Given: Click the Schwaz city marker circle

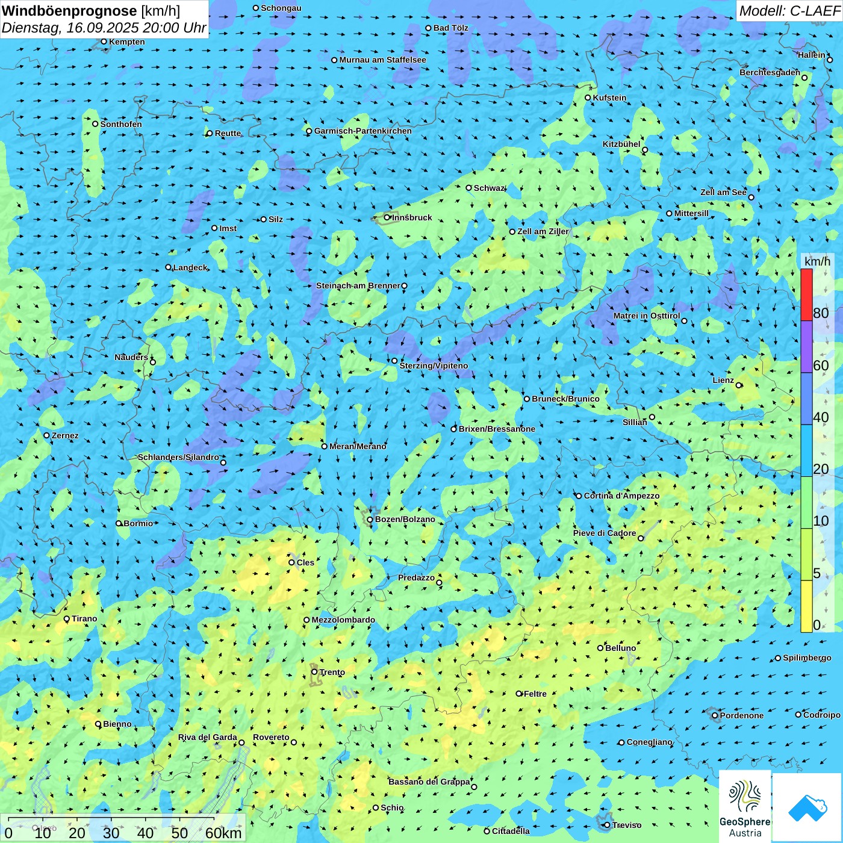Looking at the screenshot, I should [x=469, y=188].
